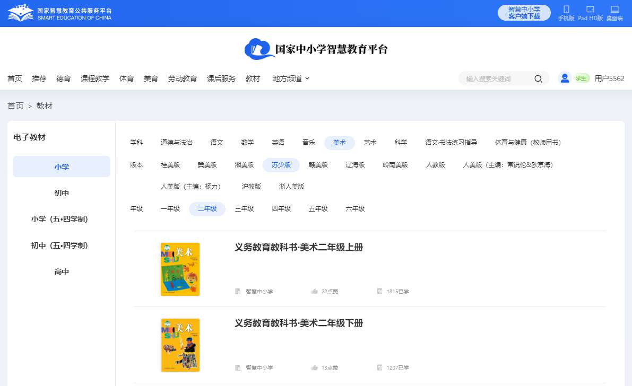Open 教材 in the navigation bar
This screenshot has width=632, height=386.
[x=253, y=78]
